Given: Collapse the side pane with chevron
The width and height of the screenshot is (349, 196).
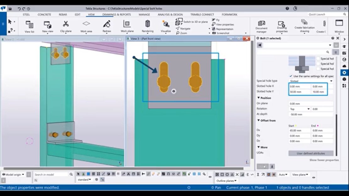Looking at the screenshot, I should [344, 39].
